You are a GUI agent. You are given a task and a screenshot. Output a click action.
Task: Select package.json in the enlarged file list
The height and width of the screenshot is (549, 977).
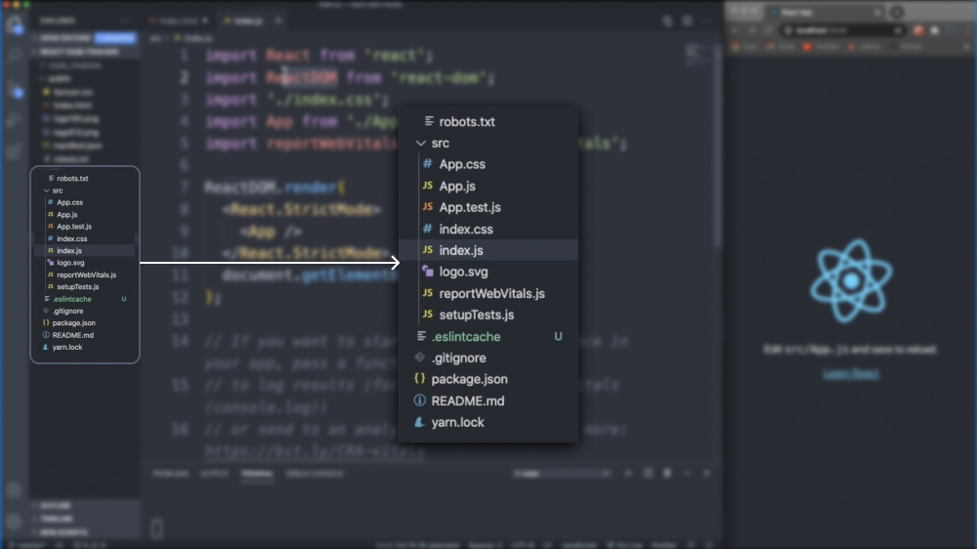tap(469, 379)
